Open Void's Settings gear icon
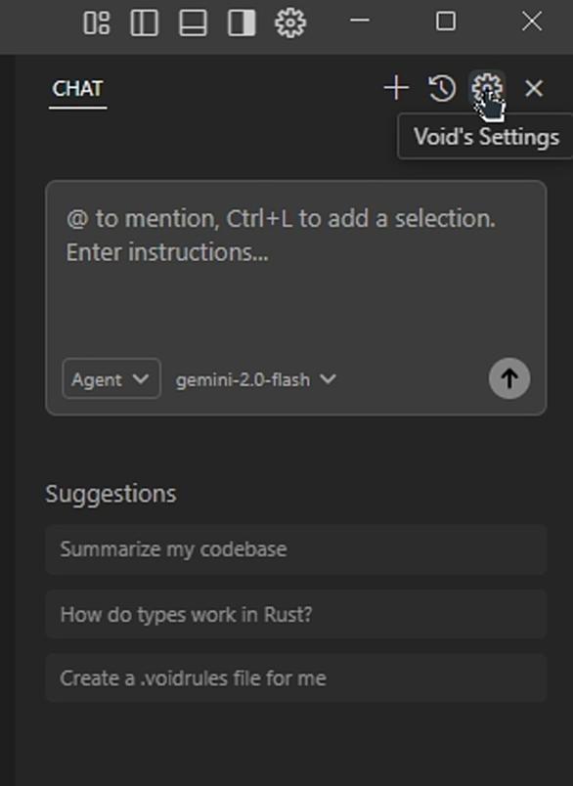This screenshot has height=786, width=573. click(487, 89)
